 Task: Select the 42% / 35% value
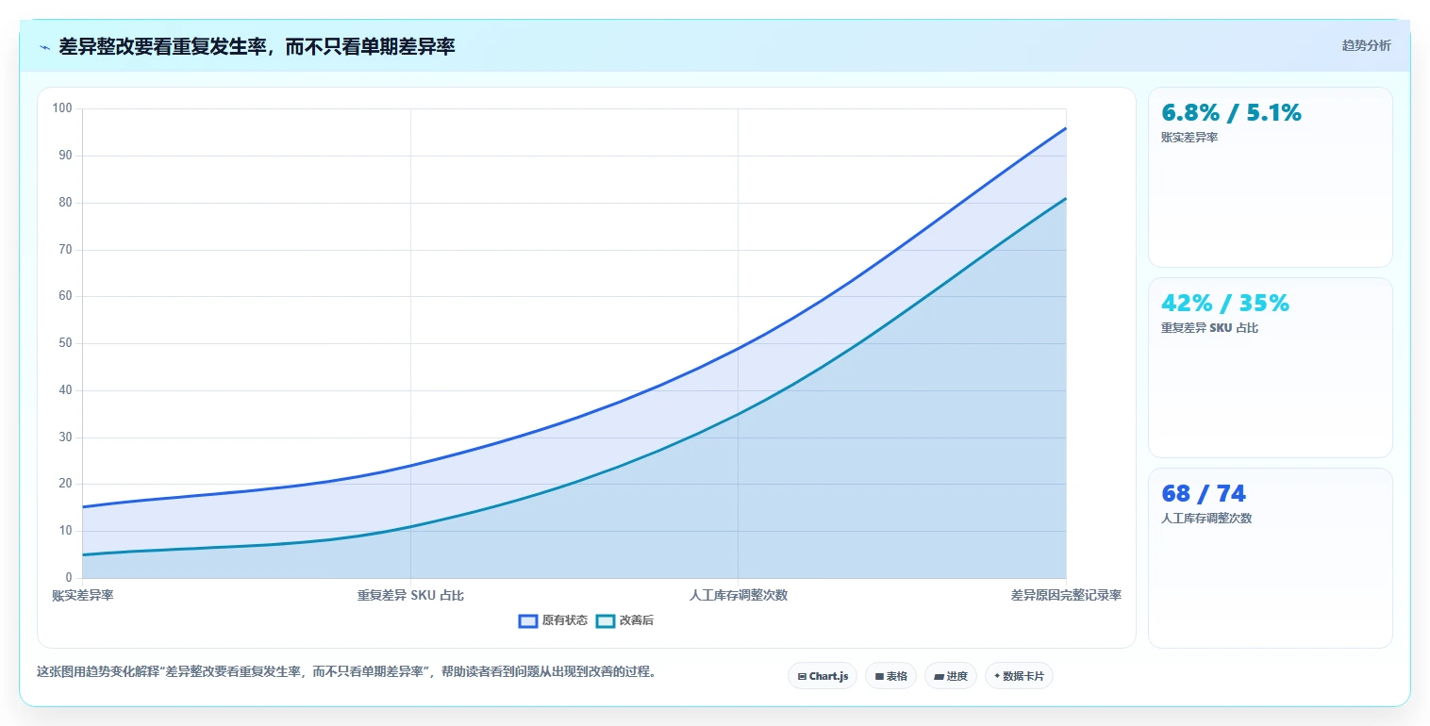[1224, 304]
